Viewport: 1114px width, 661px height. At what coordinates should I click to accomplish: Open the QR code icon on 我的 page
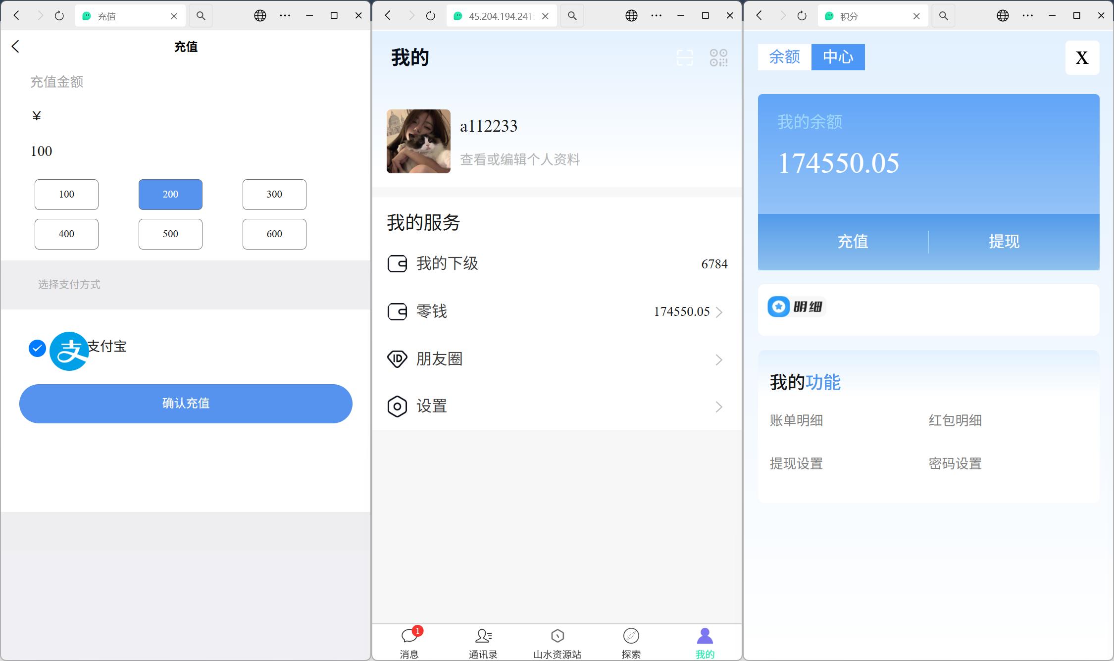click(718, 57)
